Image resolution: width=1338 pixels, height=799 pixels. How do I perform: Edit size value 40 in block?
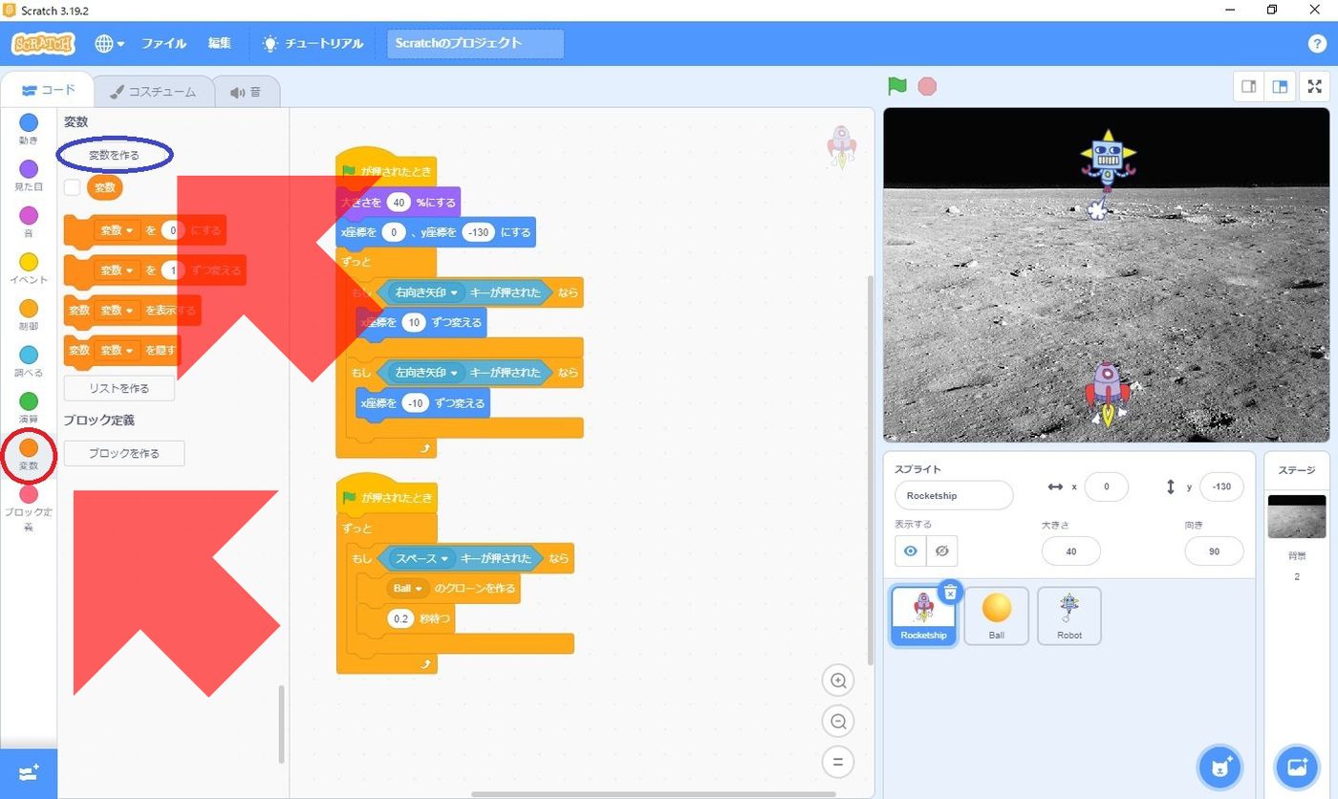click(399, 203)
